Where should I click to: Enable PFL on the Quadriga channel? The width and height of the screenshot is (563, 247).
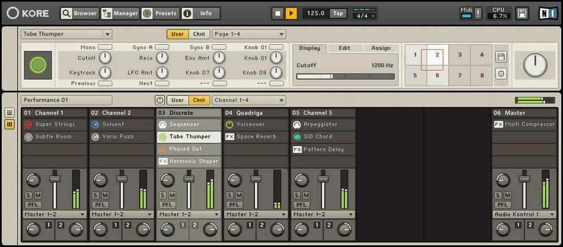[x=234, y=205]
